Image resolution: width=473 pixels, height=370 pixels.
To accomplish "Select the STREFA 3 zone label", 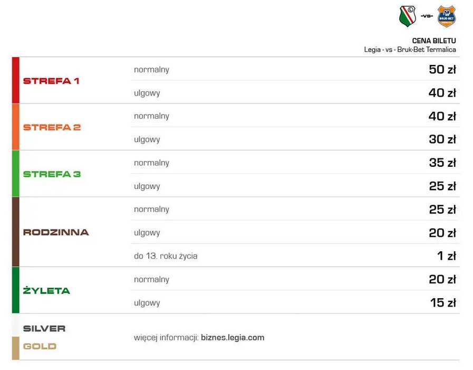I will tap(52, 174).
